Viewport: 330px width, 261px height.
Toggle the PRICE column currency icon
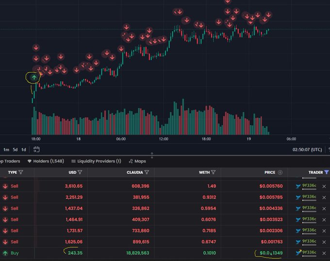[x=280, y=172]
